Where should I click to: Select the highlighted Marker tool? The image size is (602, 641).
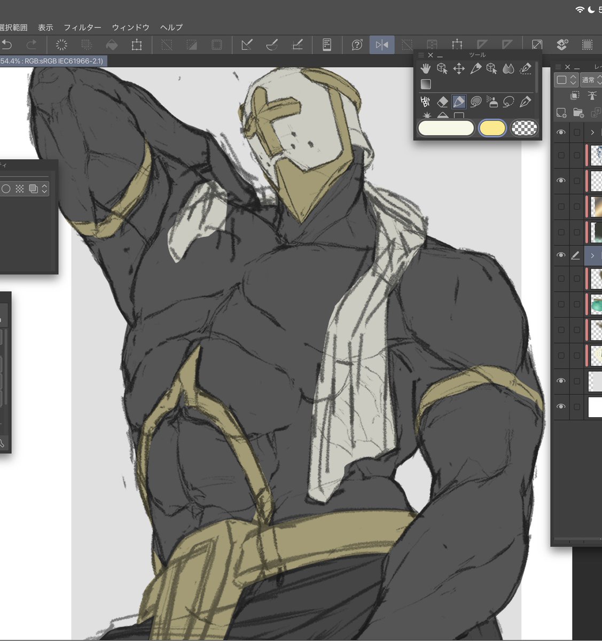click(x=459, y=101)
